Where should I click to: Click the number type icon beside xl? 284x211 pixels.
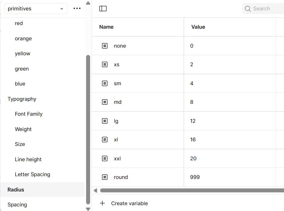(x=105, y=140)
